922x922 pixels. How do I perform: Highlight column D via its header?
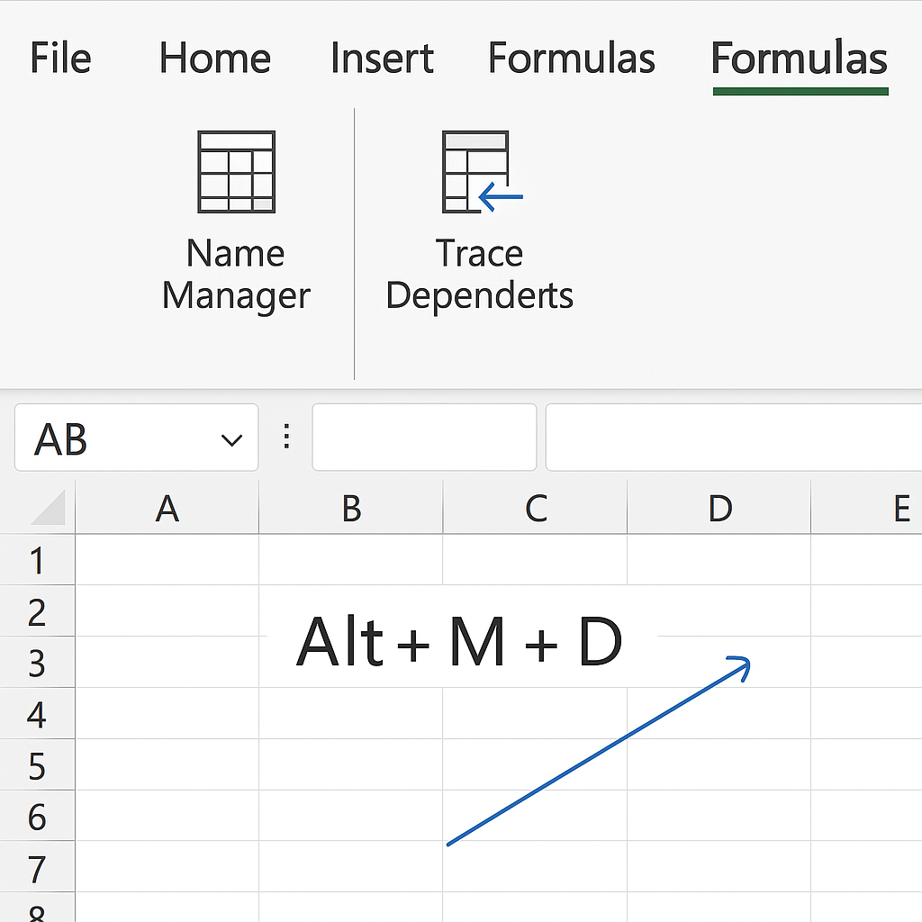click(x=719, y=509)
